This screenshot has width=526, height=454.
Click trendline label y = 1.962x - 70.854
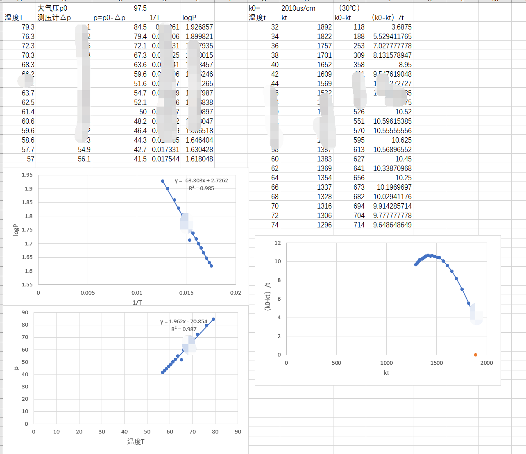tap(184, 322)
